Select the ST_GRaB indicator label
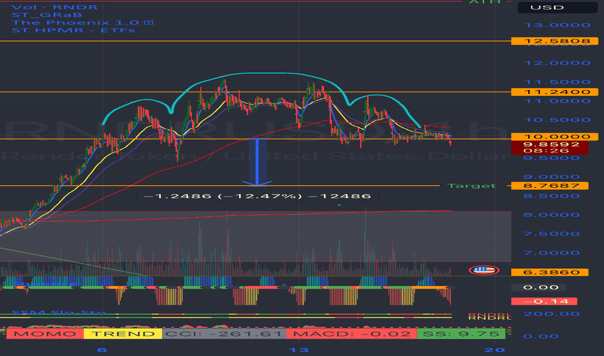This screenshot has width=604, height=356. (x=47, y=15)
